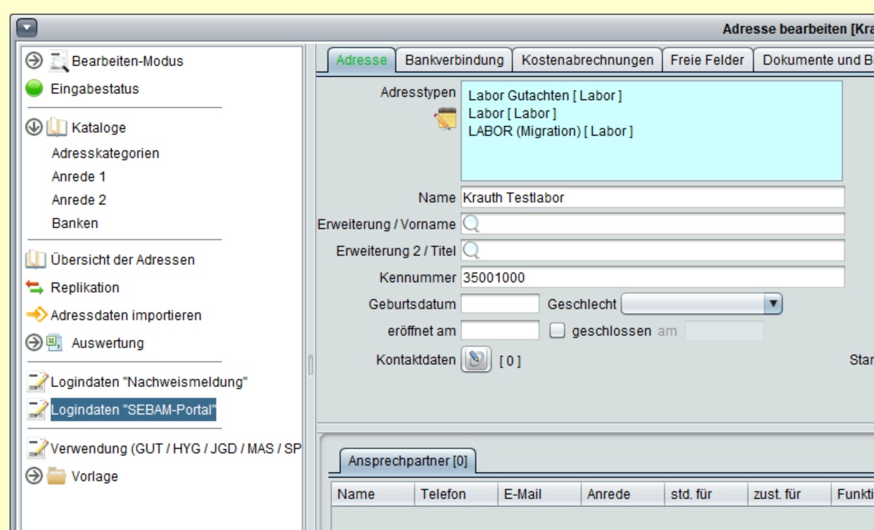Click the Kennummer input field

(x=652, y=278)
